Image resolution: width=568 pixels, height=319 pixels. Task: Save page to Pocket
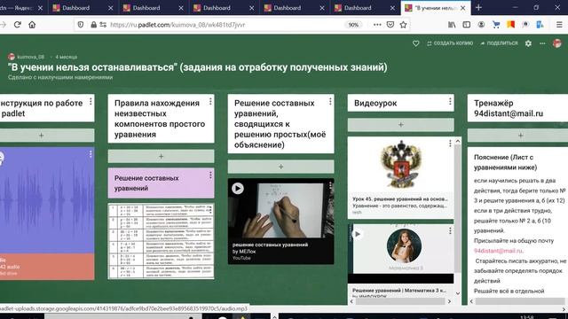pyautogui.click(x=390, y=25)
